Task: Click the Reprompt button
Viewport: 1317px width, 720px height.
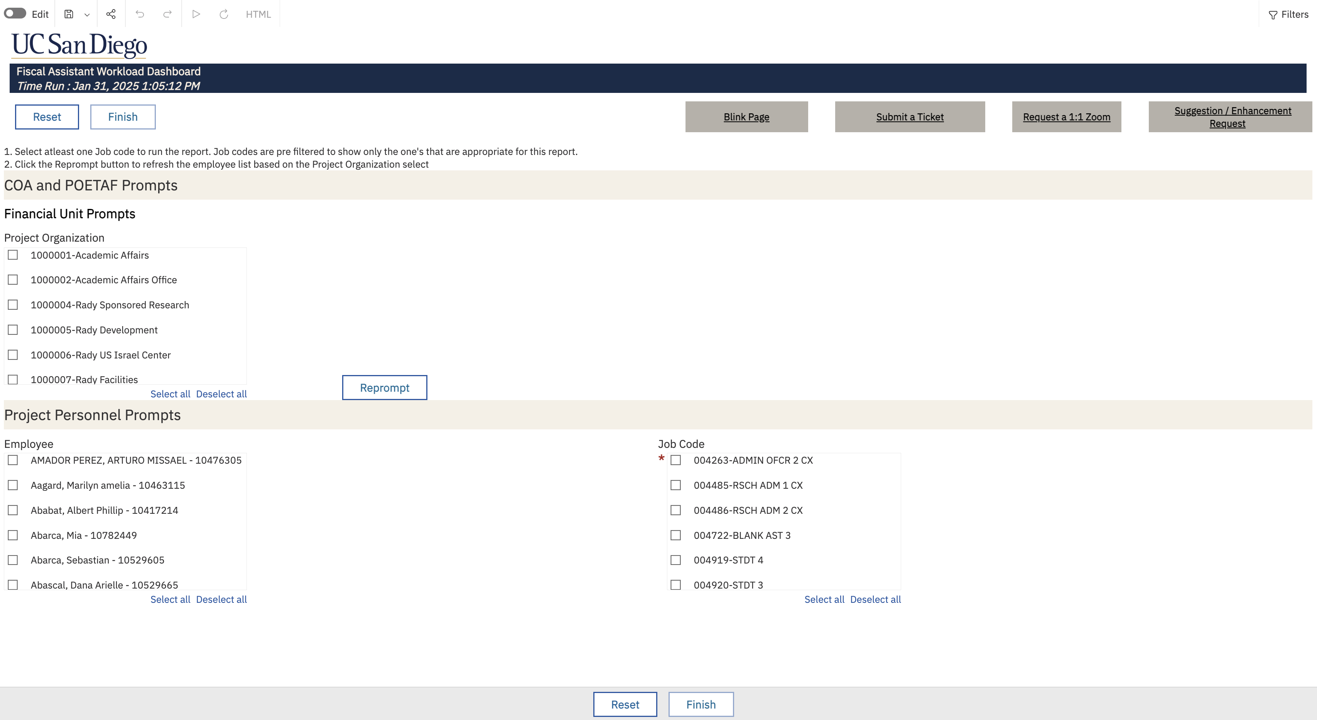Action: point(385,388)
